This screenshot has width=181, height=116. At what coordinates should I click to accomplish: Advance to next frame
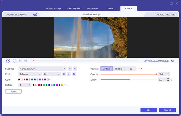pos(25,60)
